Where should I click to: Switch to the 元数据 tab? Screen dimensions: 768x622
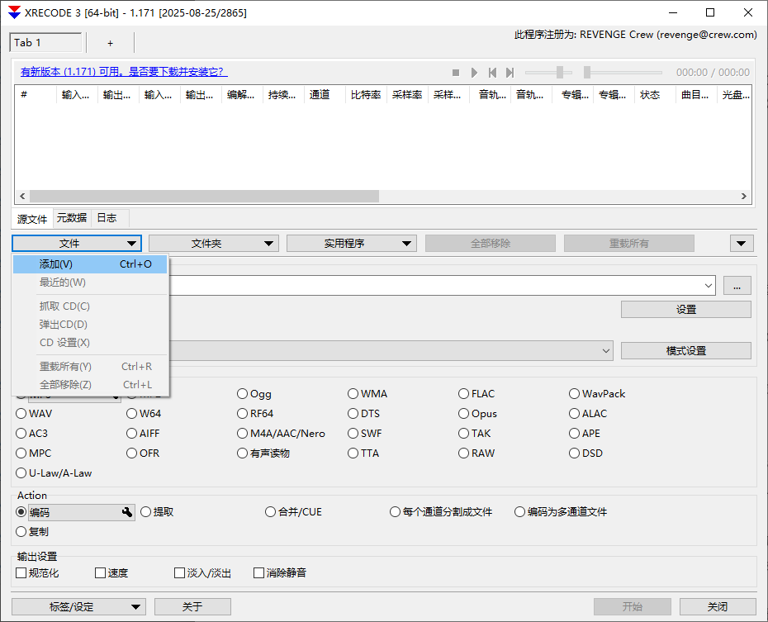[x=71, y=218]
